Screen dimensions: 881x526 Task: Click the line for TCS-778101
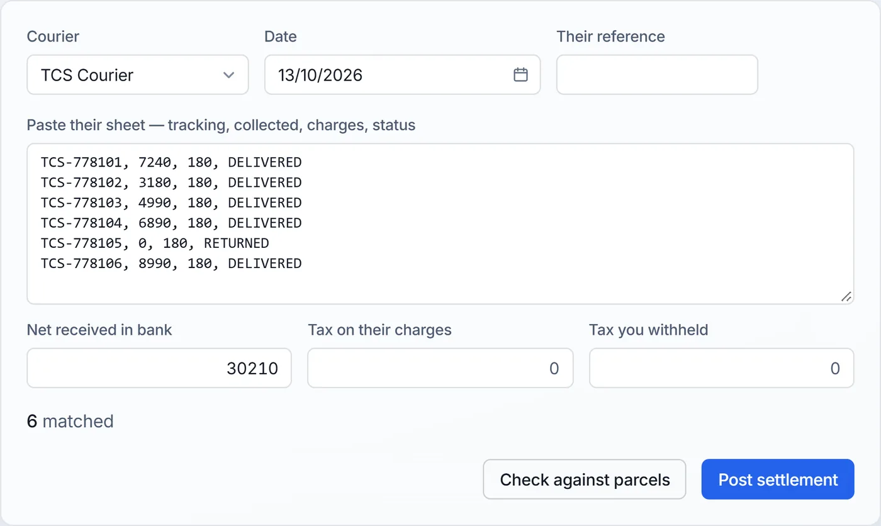pos(171,162)
